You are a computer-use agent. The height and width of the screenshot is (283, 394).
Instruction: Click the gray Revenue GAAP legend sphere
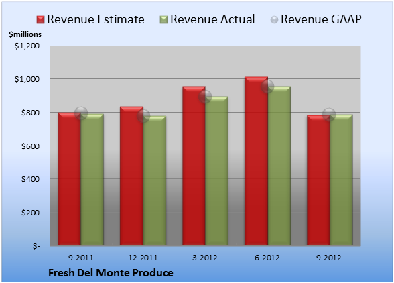tap(274, 20)
